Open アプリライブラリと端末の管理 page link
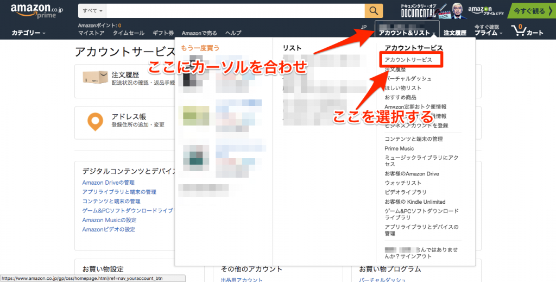 tap(119, 192)
